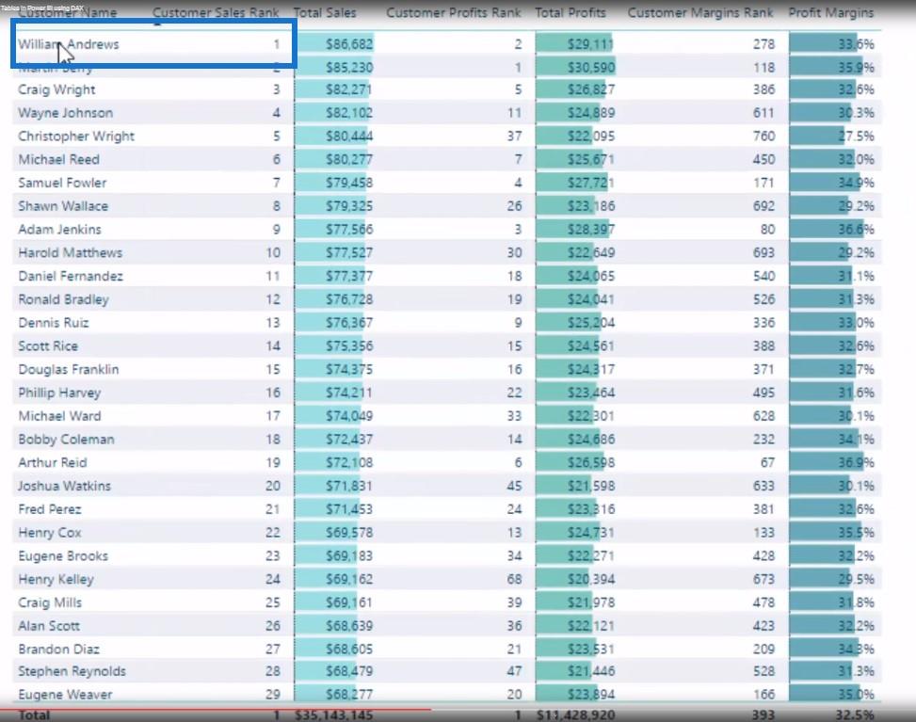Select customer Craig Wright
Viewport: 916px width, 722px height.
(x=56, y=90)
